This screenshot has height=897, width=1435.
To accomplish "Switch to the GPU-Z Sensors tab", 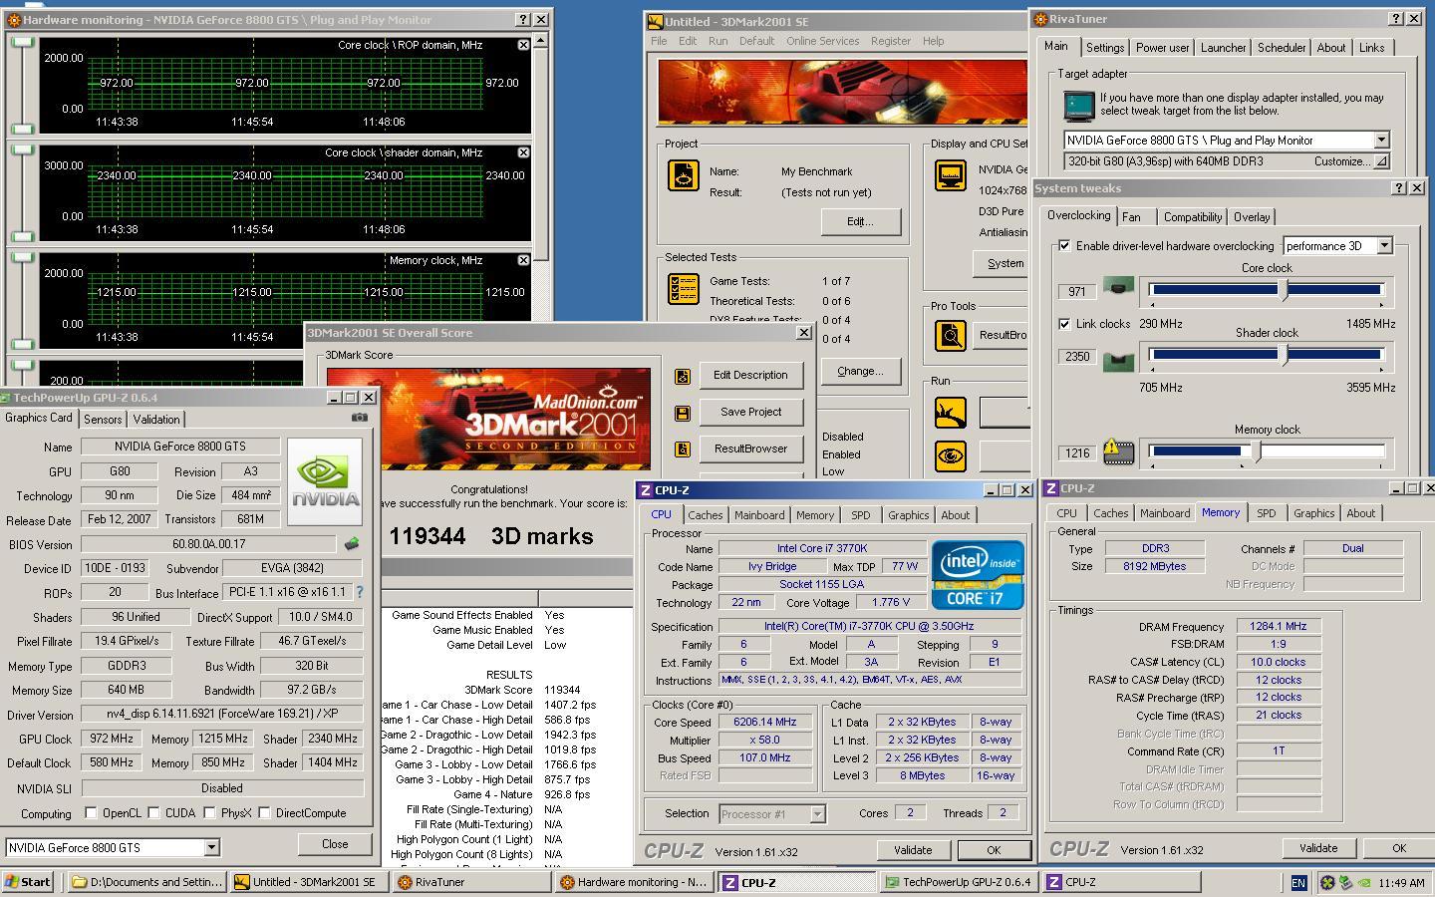I will (x=103, y=420).
